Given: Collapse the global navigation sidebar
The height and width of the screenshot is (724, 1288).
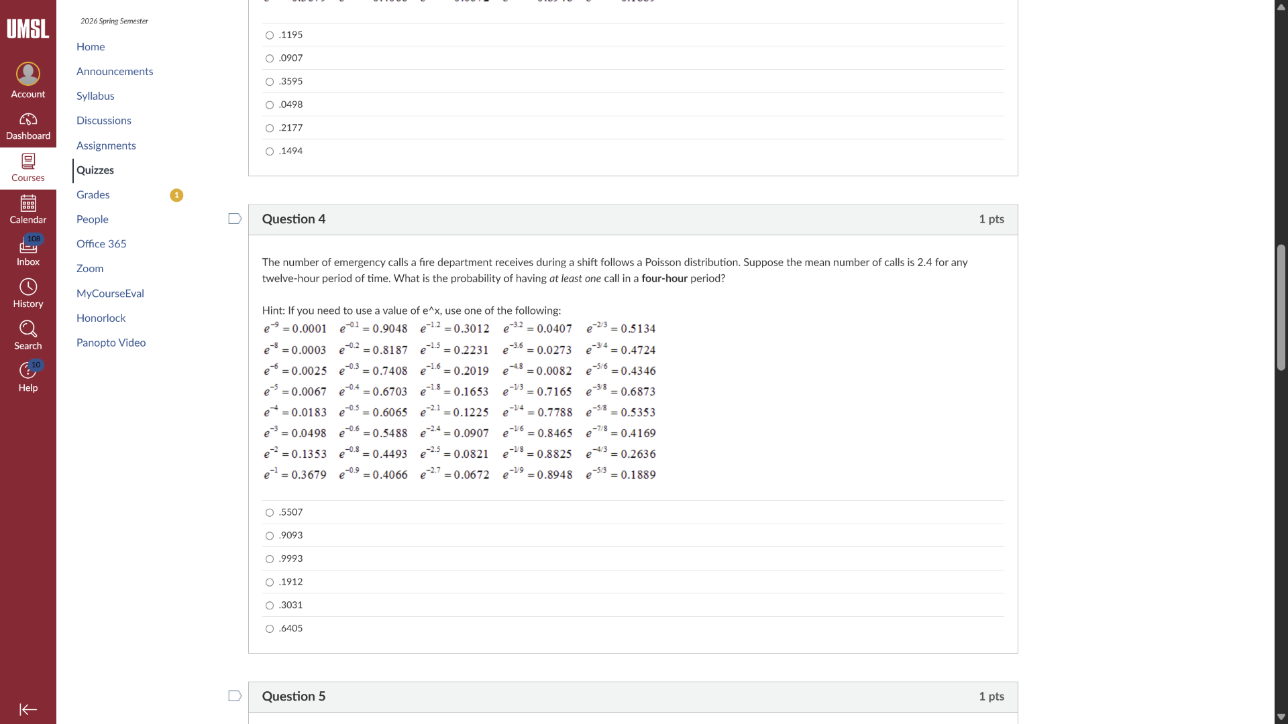Looking at the screenshot, I should pos(28,709).
